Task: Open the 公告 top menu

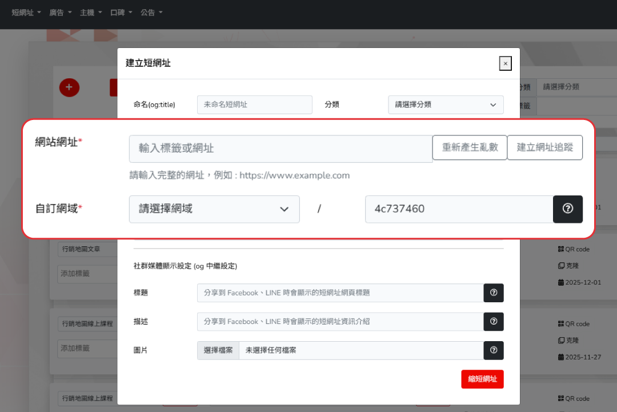Action: point(151,13)
